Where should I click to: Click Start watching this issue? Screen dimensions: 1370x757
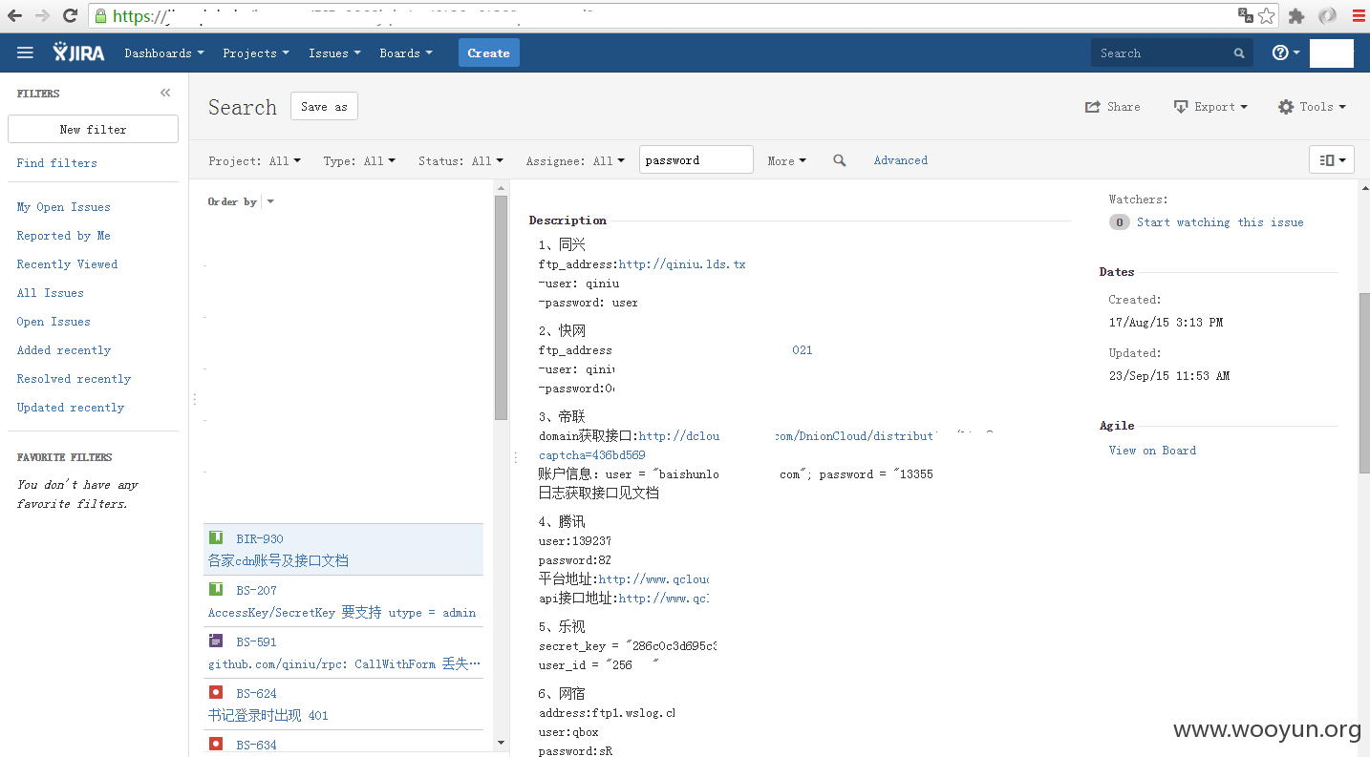click(1220, 222)
